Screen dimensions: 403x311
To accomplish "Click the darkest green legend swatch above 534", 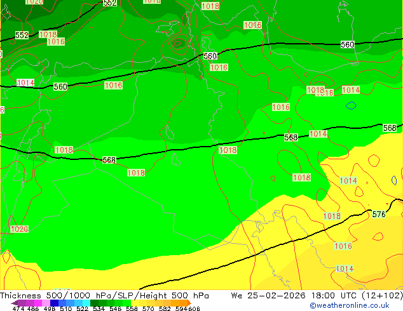I will pos(94,303).
